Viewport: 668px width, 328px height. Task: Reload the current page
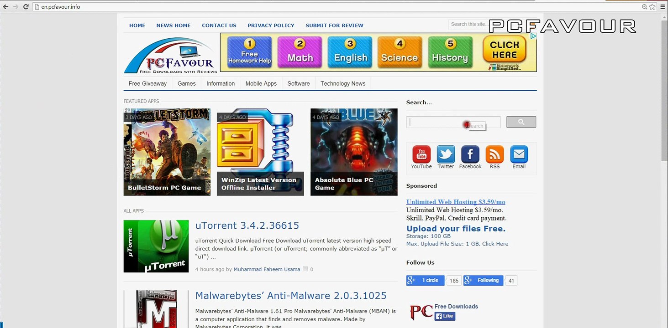(26, 7)
